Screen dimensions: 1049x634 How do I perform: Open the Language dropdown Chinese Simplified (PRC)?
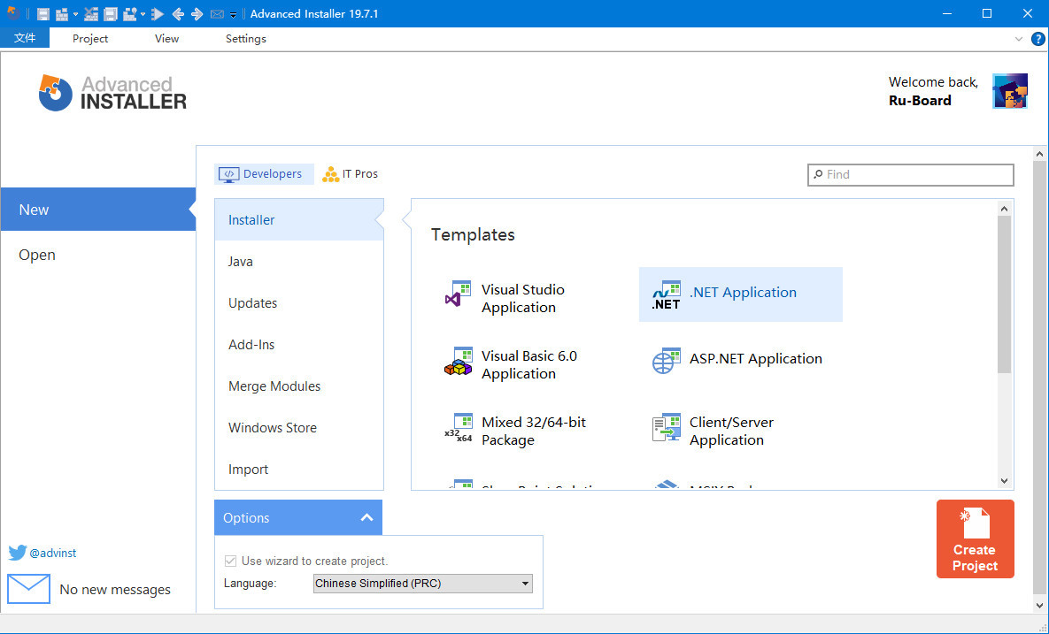click(423, 584)
